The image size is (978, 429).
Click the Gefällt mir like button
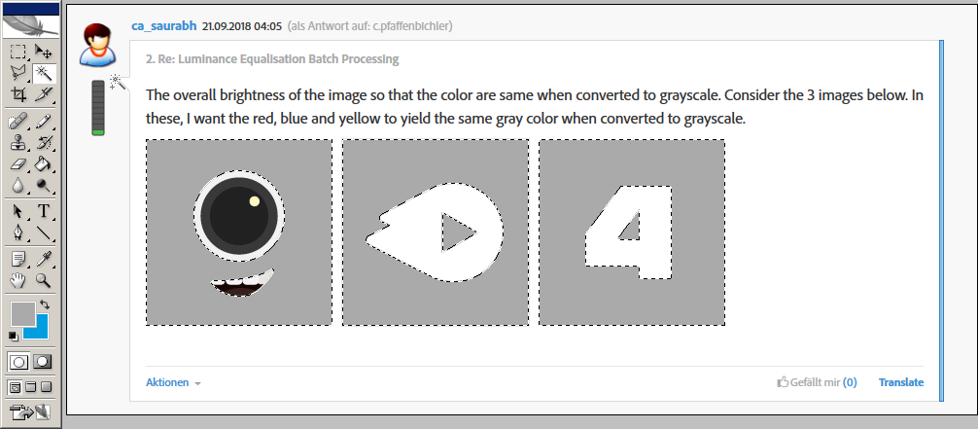tap(817, 382)
